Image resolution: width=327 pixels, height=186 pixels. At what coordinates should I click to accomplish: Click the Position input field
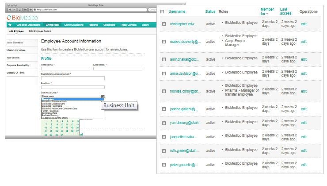73,87
